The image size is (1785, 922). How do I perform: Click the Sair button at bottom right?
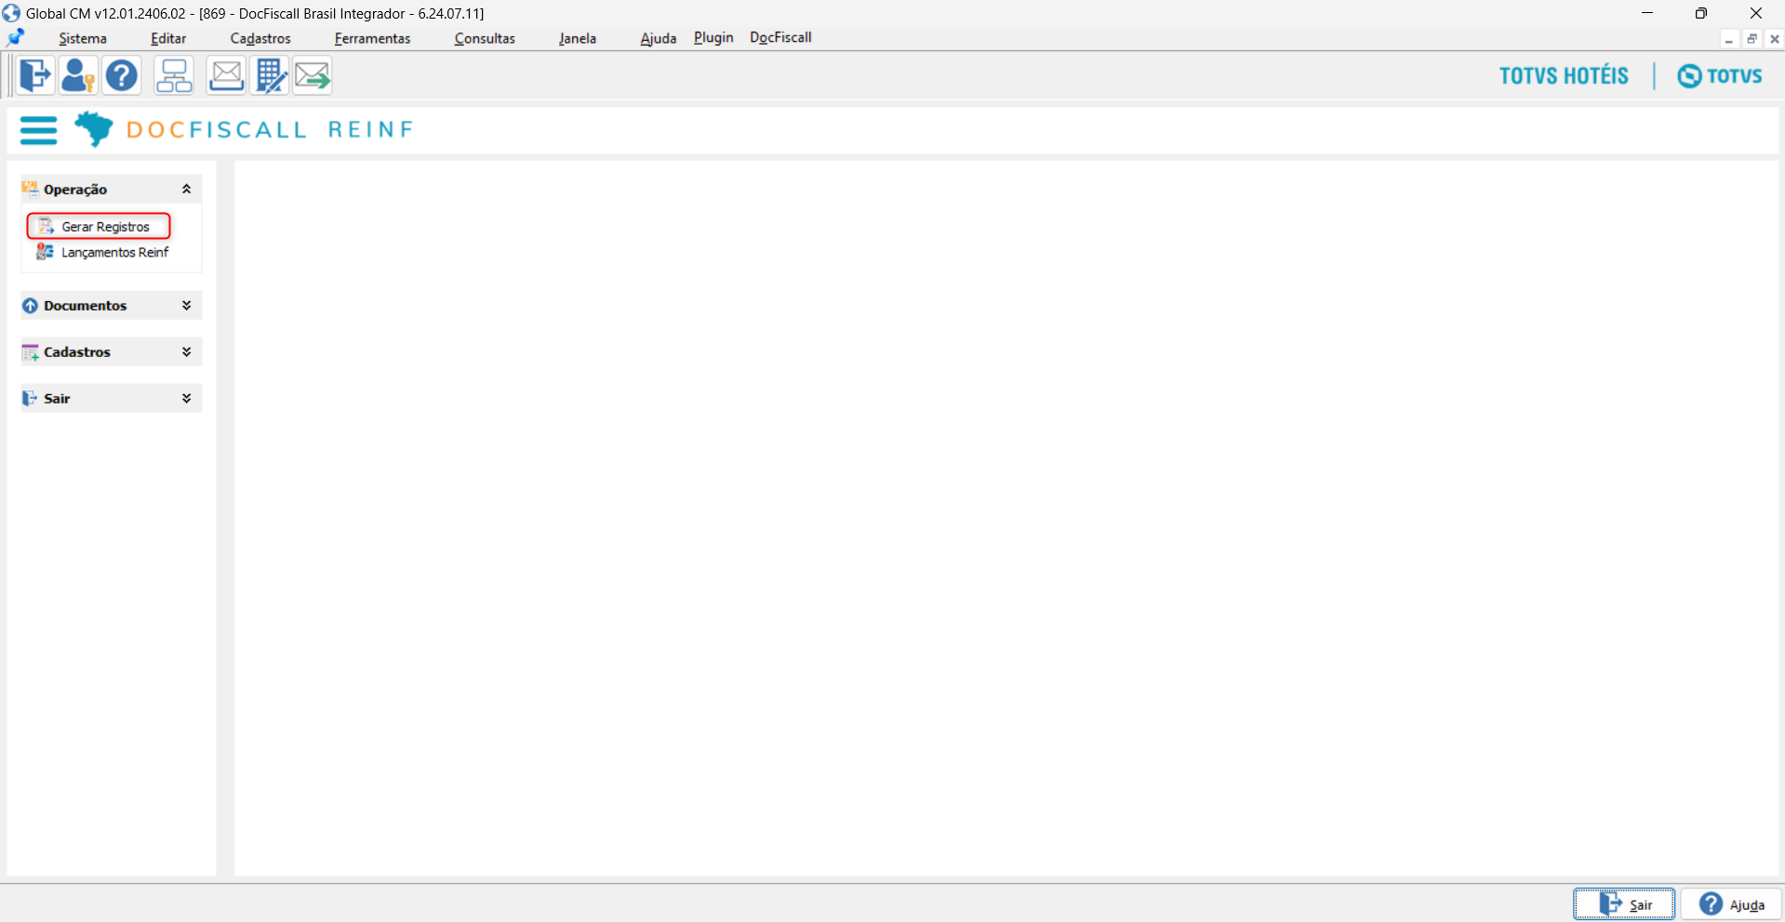click(1624, 904)
